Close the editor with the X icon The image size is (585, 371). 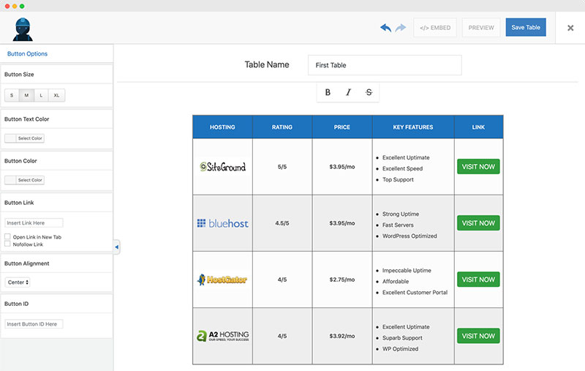(570, 28)
